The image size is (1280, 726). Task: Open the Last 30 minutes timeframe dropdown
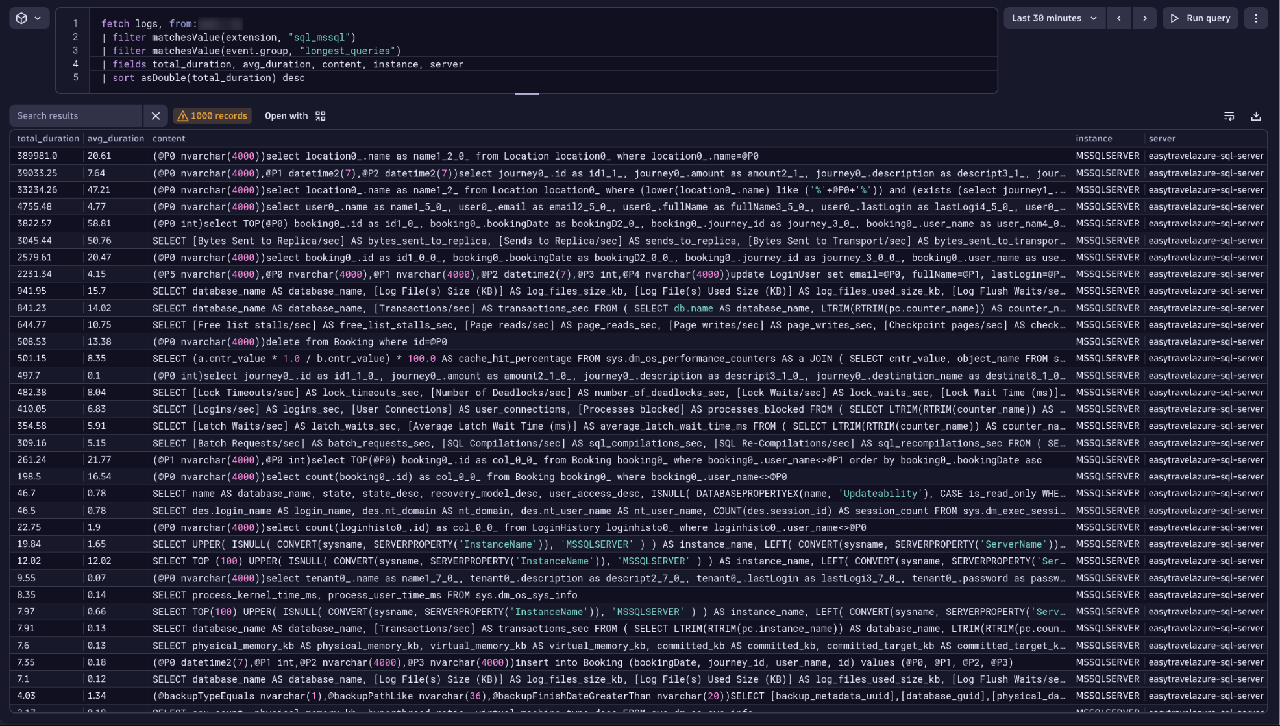coord(1053,18)
